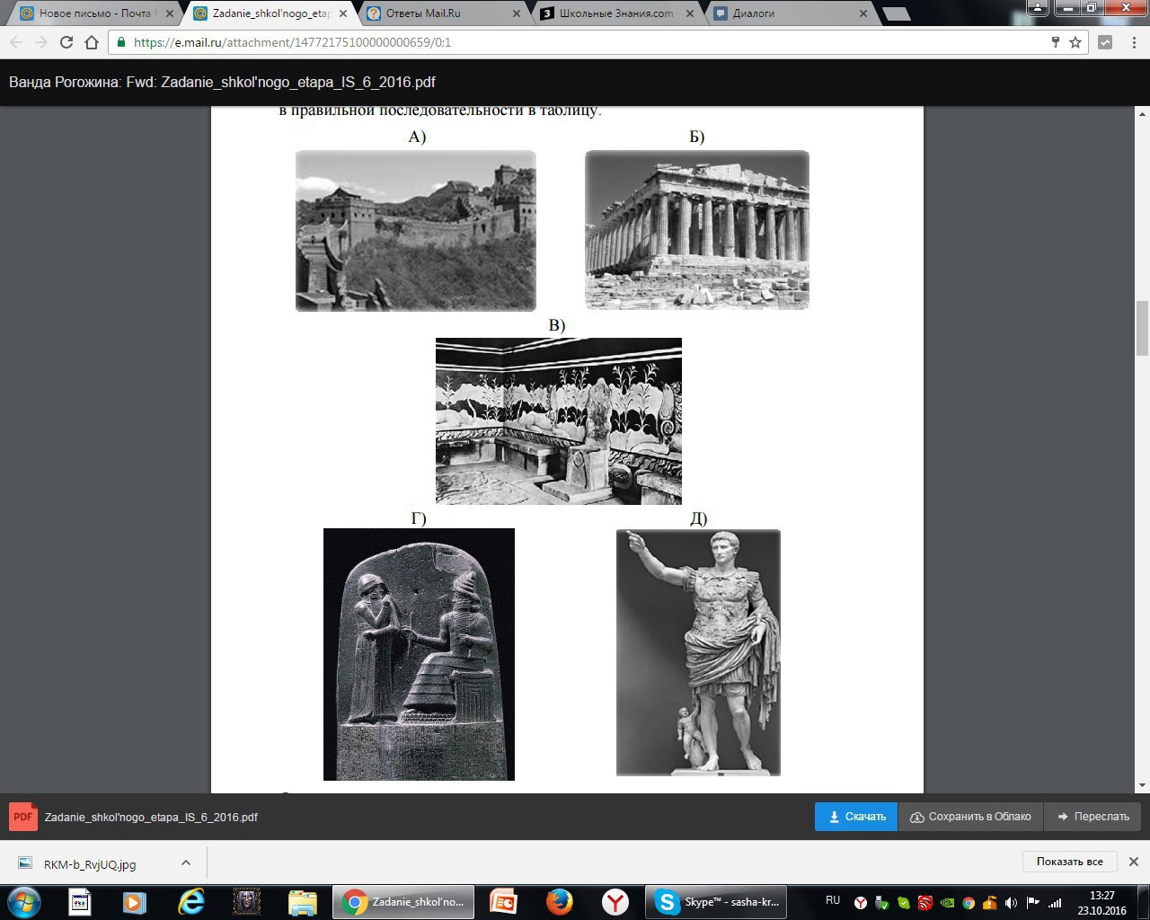Click Показать все downloads button

[1069, 862]
